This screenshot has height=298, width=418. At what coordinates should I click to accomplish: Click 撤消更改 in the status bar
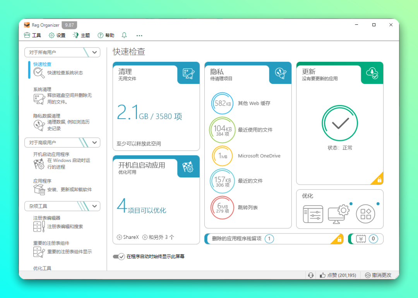point(378,275)
